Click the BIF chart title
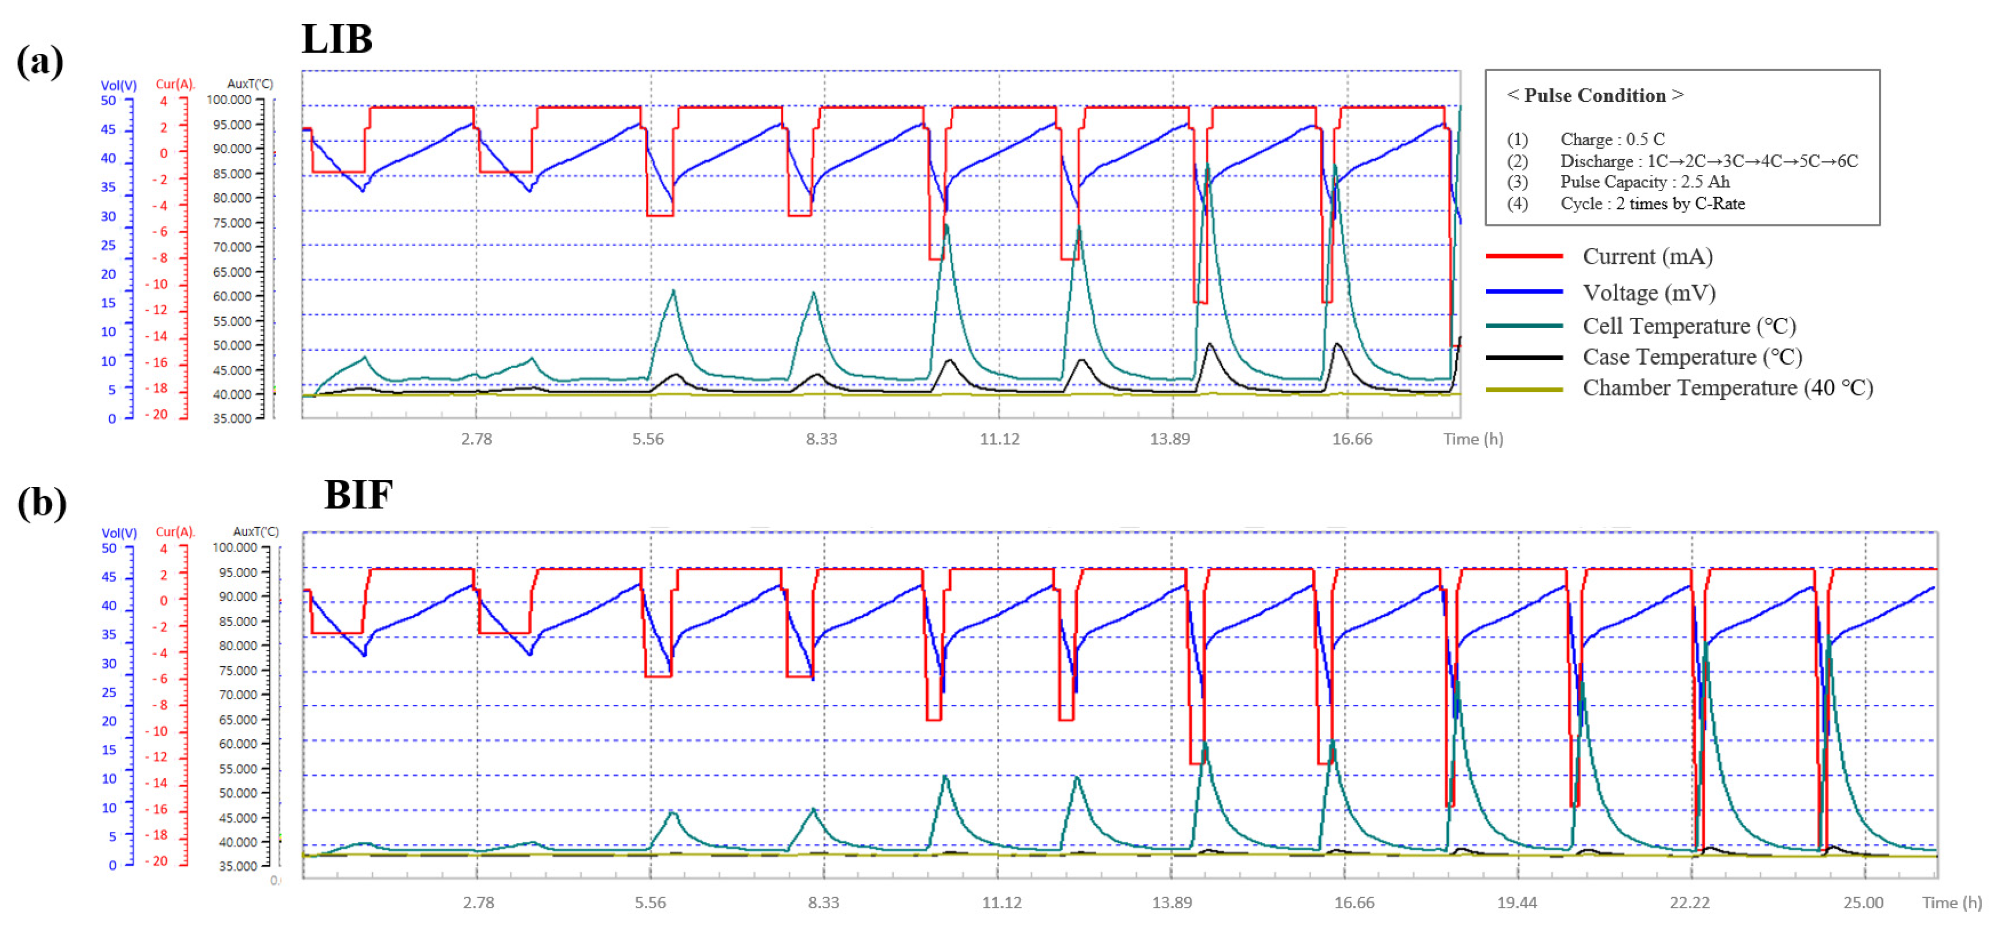 pos(358,494)
